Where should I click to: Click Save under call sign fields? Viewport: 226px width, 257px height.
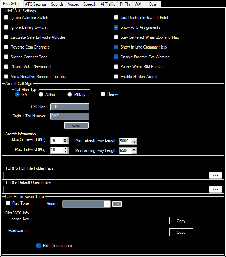(76, 126)
